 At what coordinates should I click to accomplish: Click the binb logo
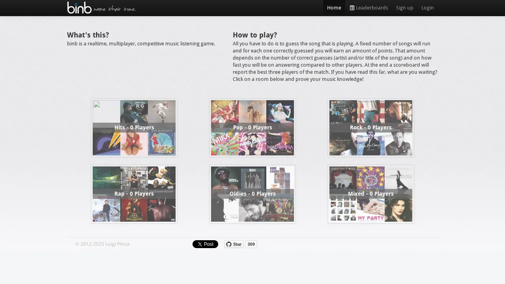click(101, 7)
